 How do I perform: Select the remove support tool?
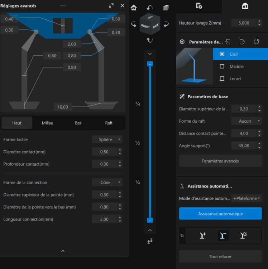223,235
